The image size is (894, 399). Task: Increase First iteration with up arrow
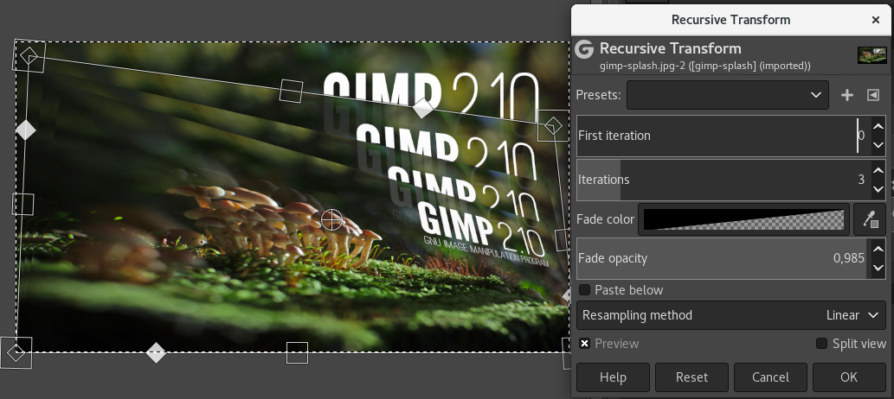(x=878, y=126)
